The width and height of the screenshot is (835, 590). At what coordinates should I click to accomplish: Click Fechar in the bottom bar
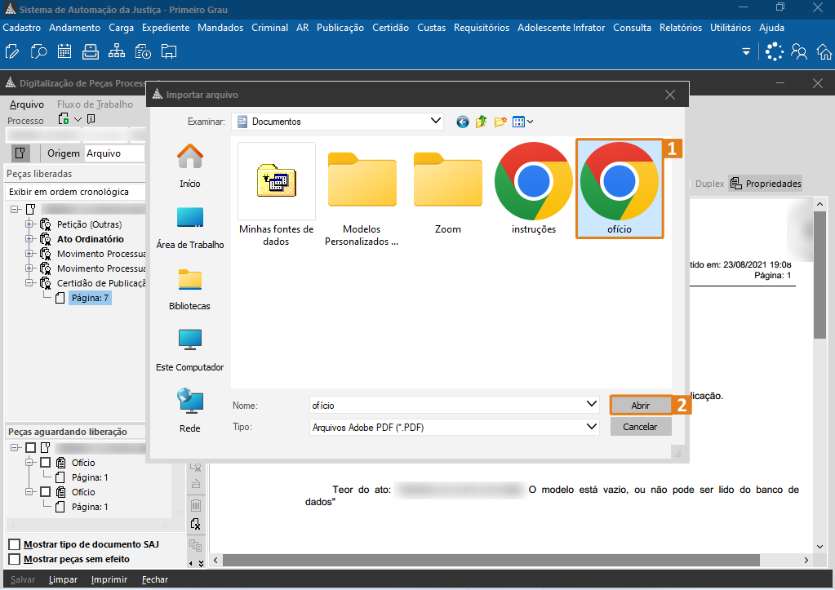[x=155, y=579]
